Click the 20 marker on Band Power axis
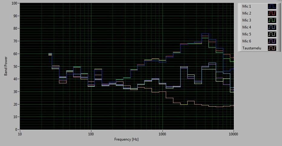Image resolution: width=282 pixels, height=146 pixels. (x=15, y=104)
